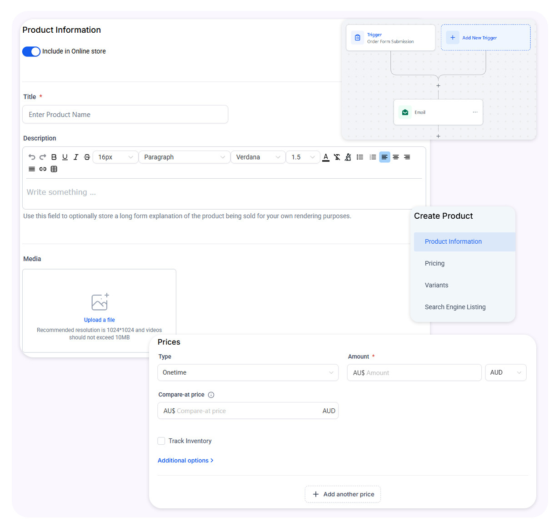Click the Undo icon in the description editor

pyautogui.click(x=32, y=157)
